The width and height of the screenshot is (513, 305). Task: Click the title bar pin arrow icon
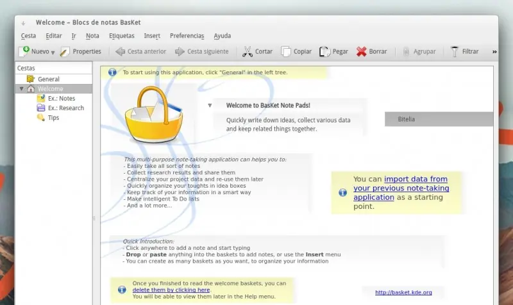pyautogui.click(x=23, y=23)
